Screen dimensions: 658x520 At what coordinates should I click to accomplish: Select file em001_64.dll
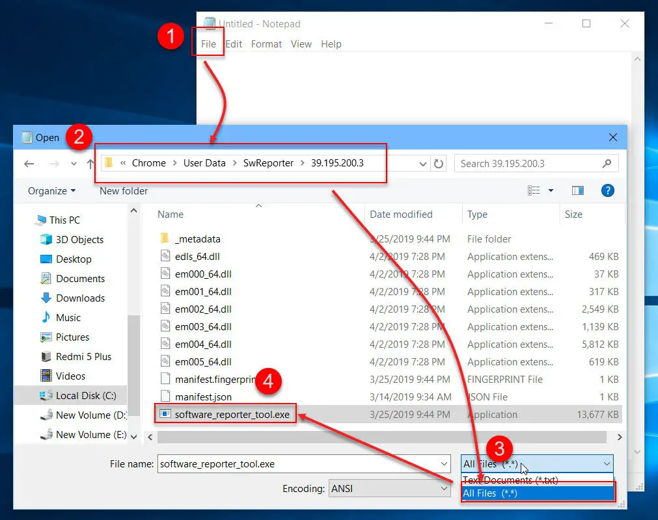(x=203, y=292)
